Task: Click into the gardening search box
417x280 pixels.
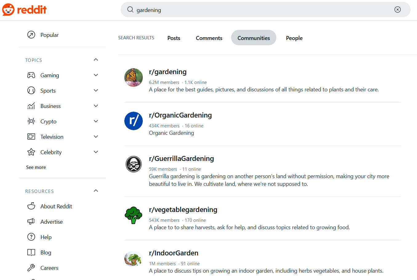Action: click(262, 10)
